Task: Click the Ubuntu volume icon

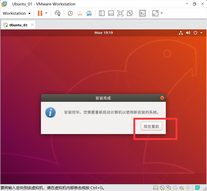Action: point(188,33)
